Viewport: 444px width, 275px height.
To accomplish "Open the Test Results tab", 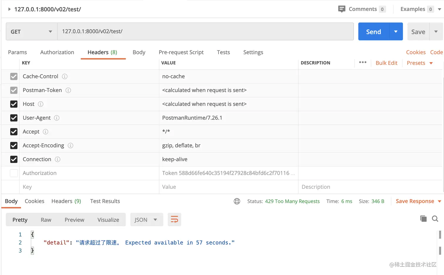I will 105,201.
